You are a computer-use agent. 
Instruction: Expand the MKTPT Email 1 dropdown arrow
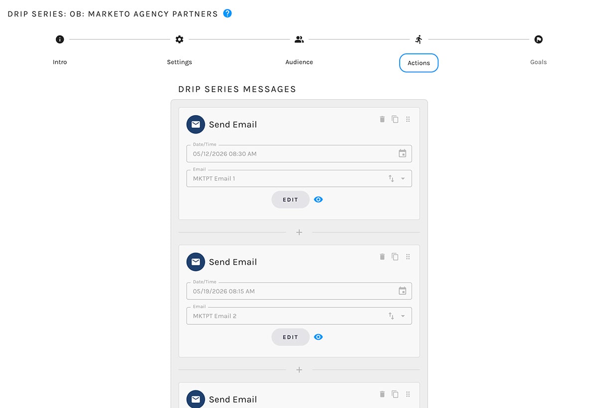pos(403,179)
